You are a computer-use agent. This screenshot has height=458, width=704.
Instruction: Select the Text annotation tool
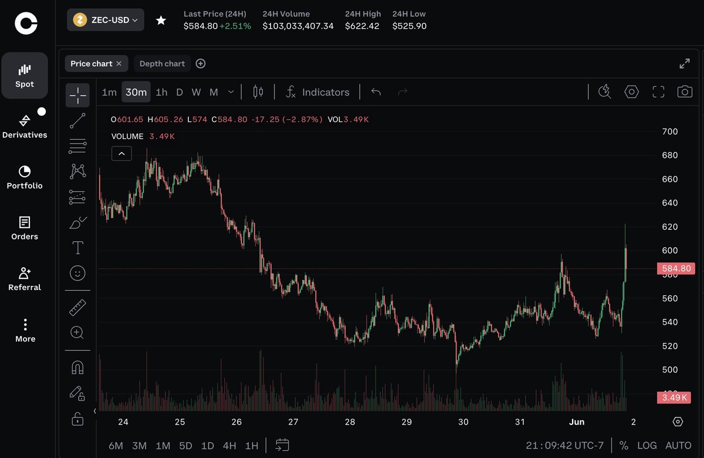coord(77,248)
